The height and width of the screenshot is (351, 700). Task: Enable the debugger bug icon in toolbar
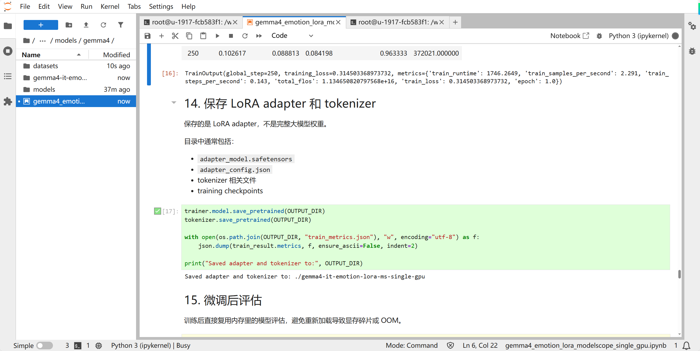pyautogui.click(x=599, y=36)
